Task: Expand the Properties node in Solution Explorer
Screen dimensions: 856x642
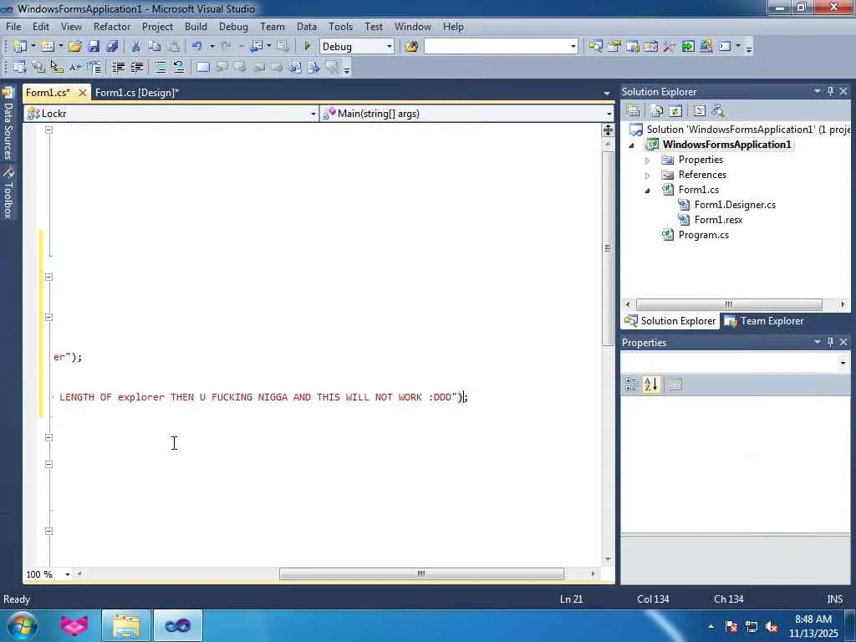Action: 648,160
